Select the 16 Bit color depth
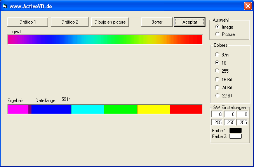Viewport: 254px width, 167px height. coord(217,79)
